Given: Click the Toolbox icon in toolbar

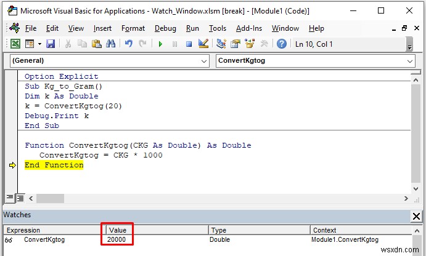Looking at the screenshot, I should (x=264, y=44).
